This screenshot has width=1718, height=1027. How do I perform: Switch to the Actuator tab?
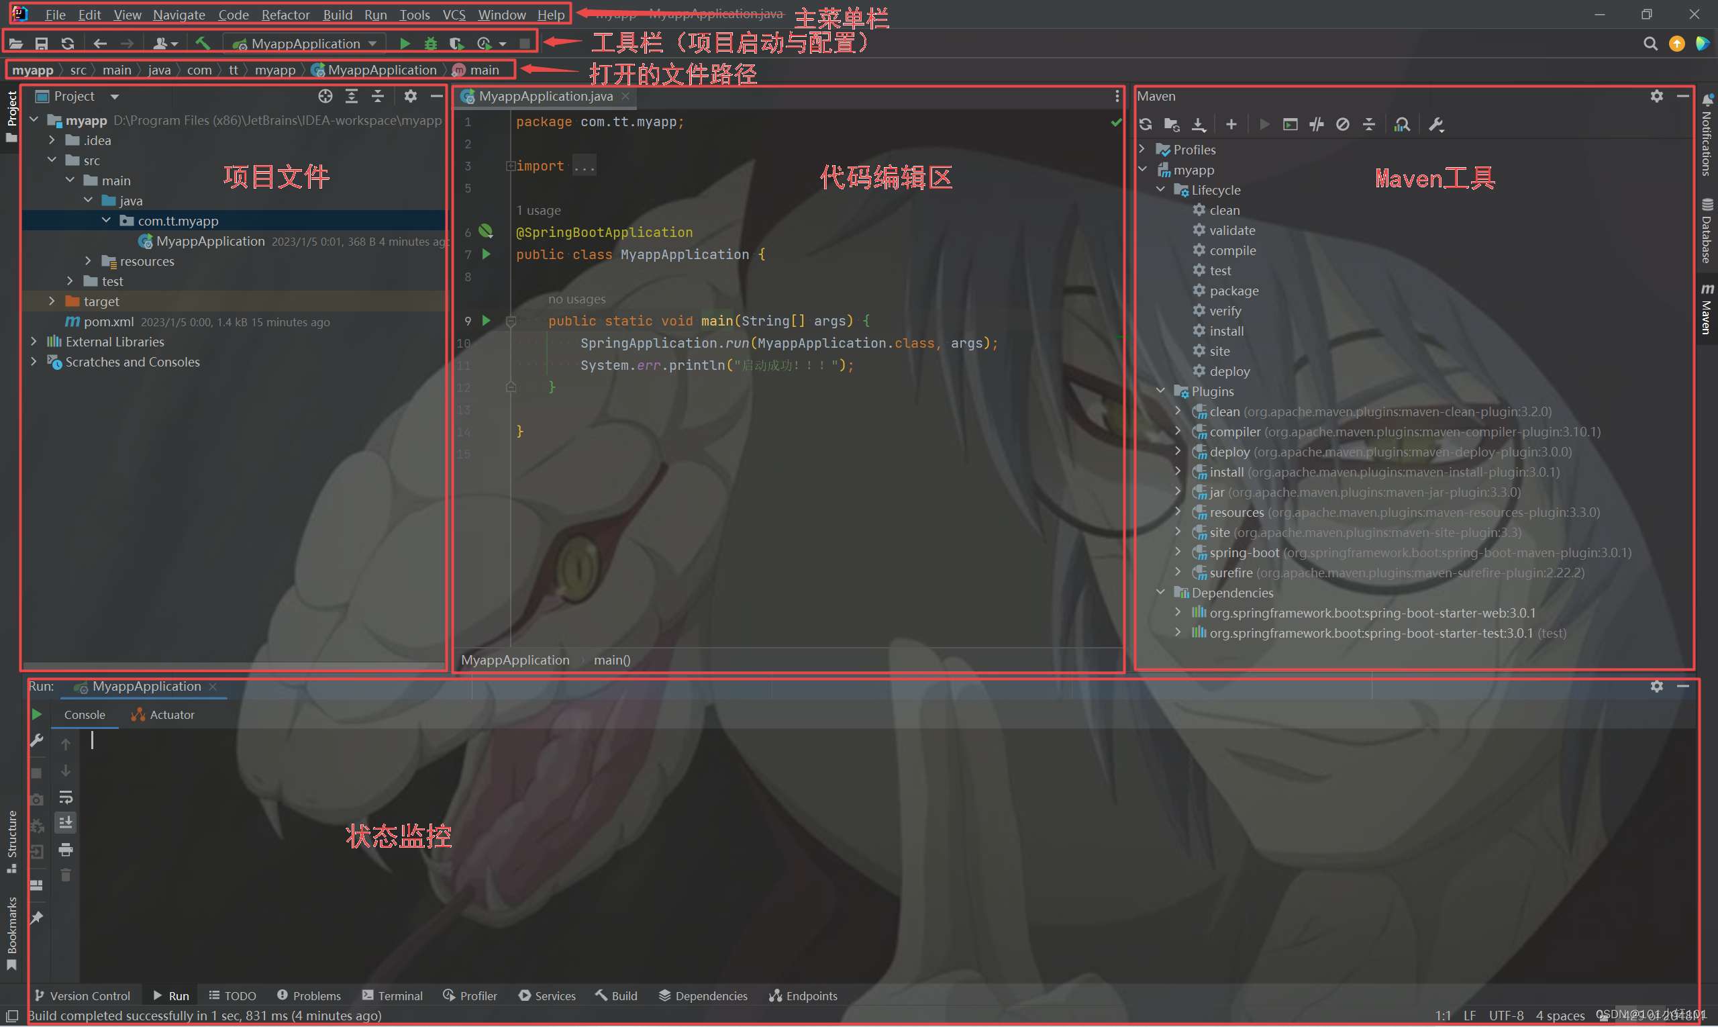[x=164, y=715]
